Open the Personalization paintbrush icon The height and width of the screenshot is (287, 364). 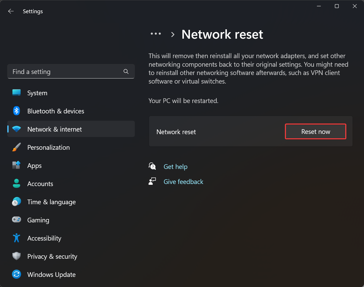(x=16, y=147)
